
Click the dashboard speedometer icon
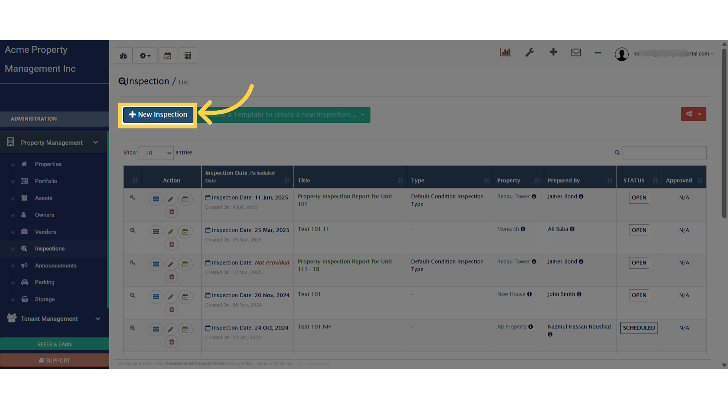point(123,56)
